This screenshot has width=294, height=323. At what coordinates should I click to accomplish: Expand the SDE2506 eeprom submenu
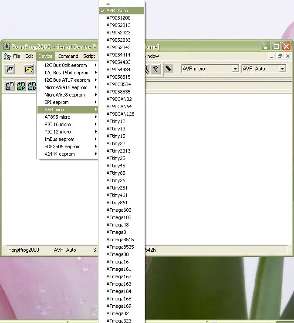(x=68, y=147)
